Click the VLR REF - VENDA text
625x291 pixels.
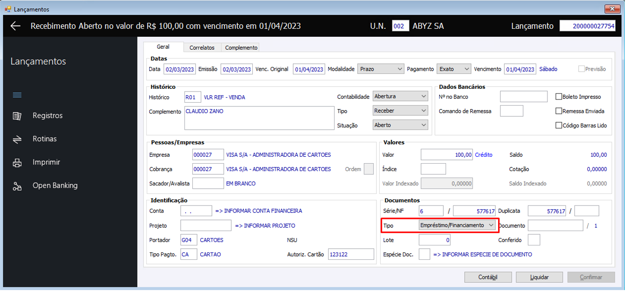point(224,97)
